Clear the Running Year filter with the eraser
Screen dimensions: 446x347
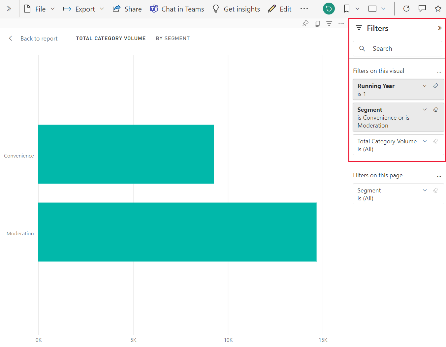pos(436,85)
